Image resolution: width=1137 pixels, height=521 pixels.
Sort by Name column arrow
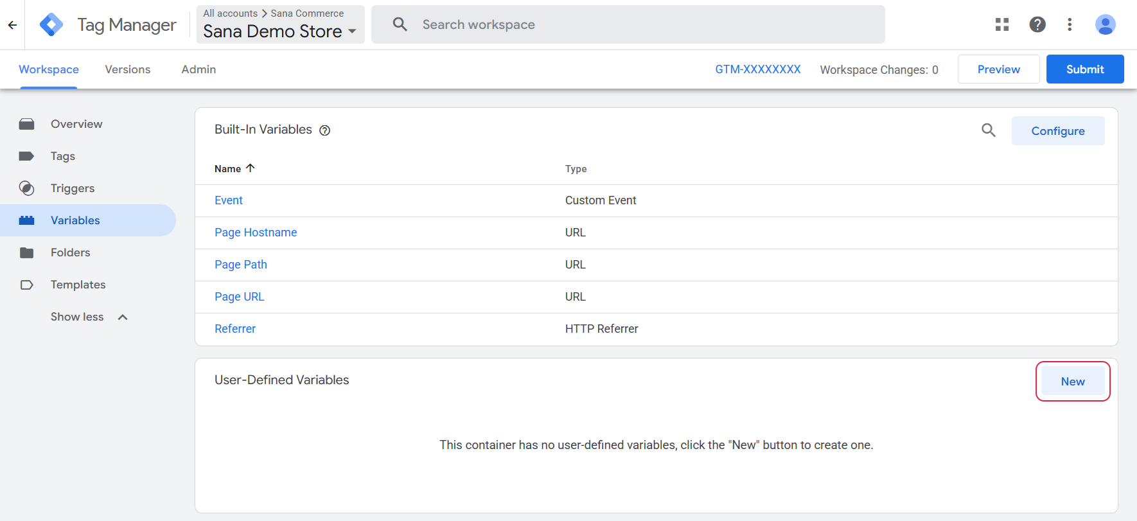tap(251, 168)
